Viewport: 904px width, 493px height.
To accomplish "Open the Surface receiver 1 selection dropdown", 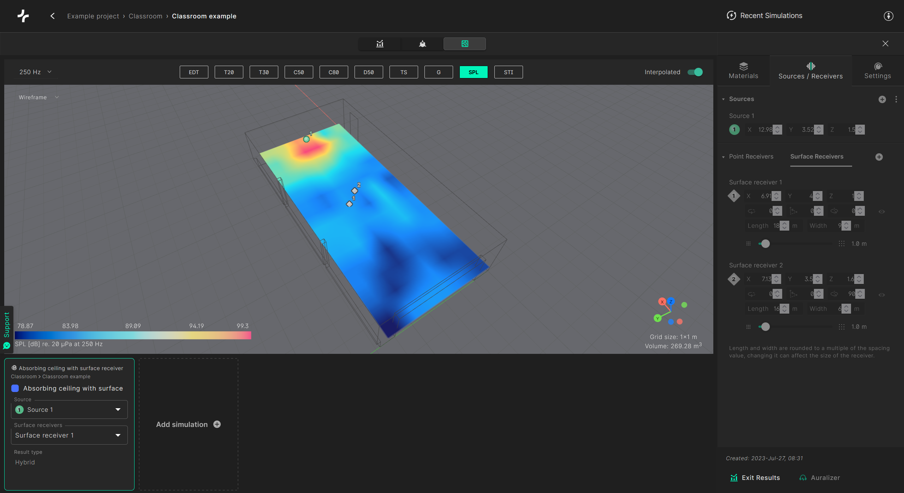I will click(69, 435).
